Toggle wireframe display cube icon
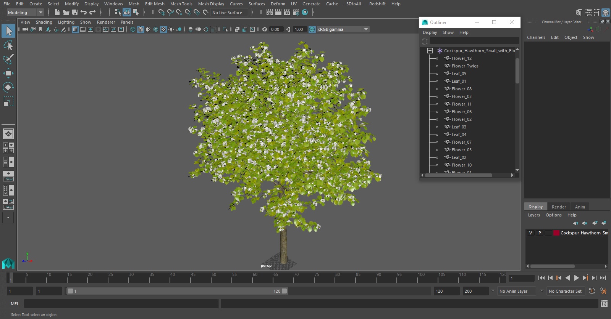 click(133, 29)
